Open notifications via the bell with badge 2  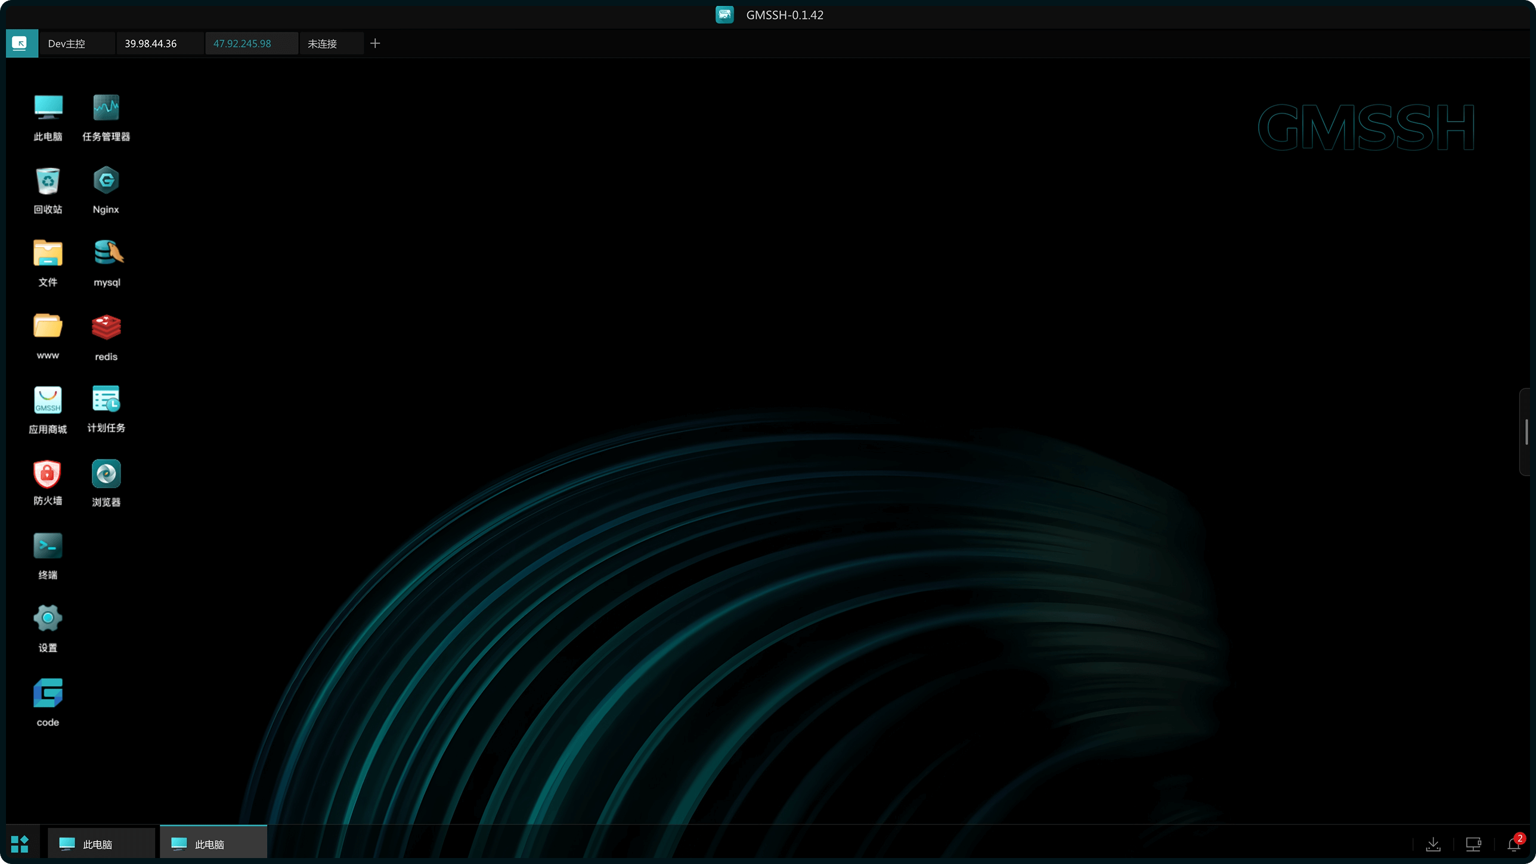pos(1513,844)
